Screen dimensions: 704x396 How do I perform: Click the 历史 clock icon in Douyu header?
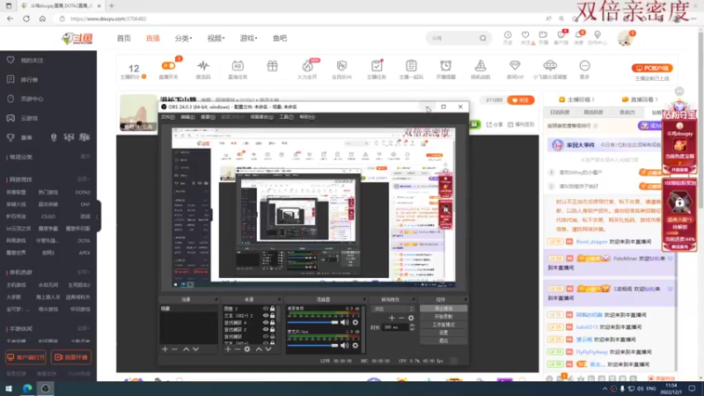pyautogui.click(x=508, y=35)
